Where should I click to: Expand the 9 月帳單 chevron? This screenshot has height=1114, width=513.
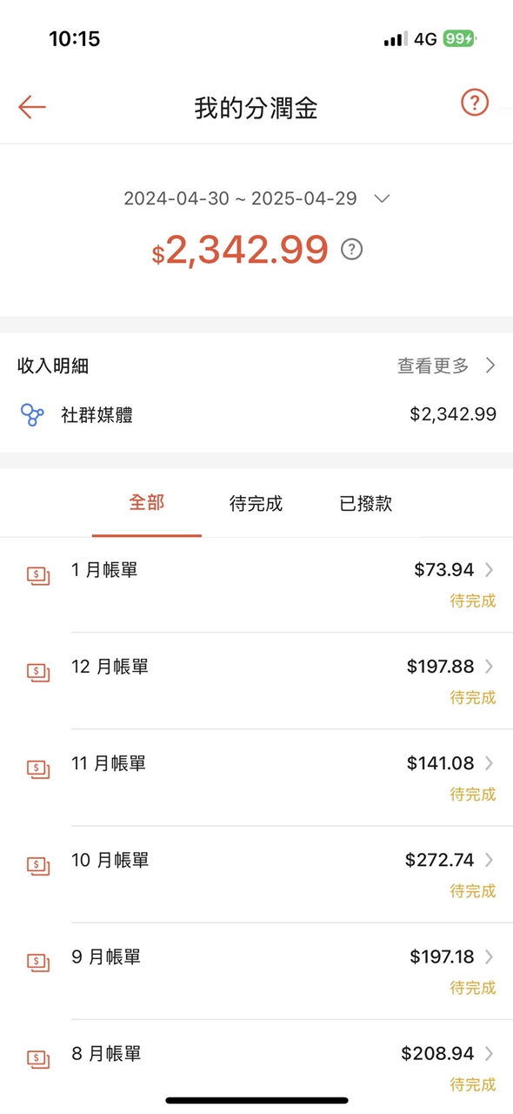click(490, 956)
